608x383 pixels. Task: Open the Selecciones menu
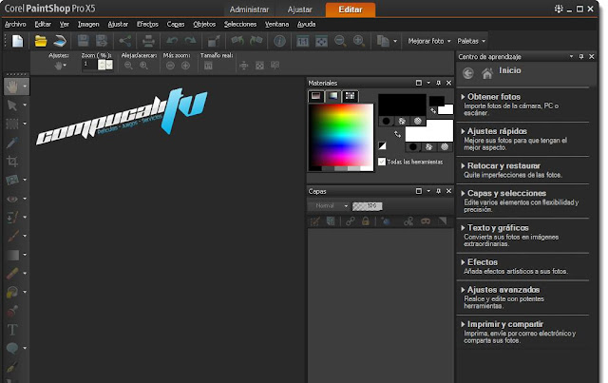pos(240,24)
